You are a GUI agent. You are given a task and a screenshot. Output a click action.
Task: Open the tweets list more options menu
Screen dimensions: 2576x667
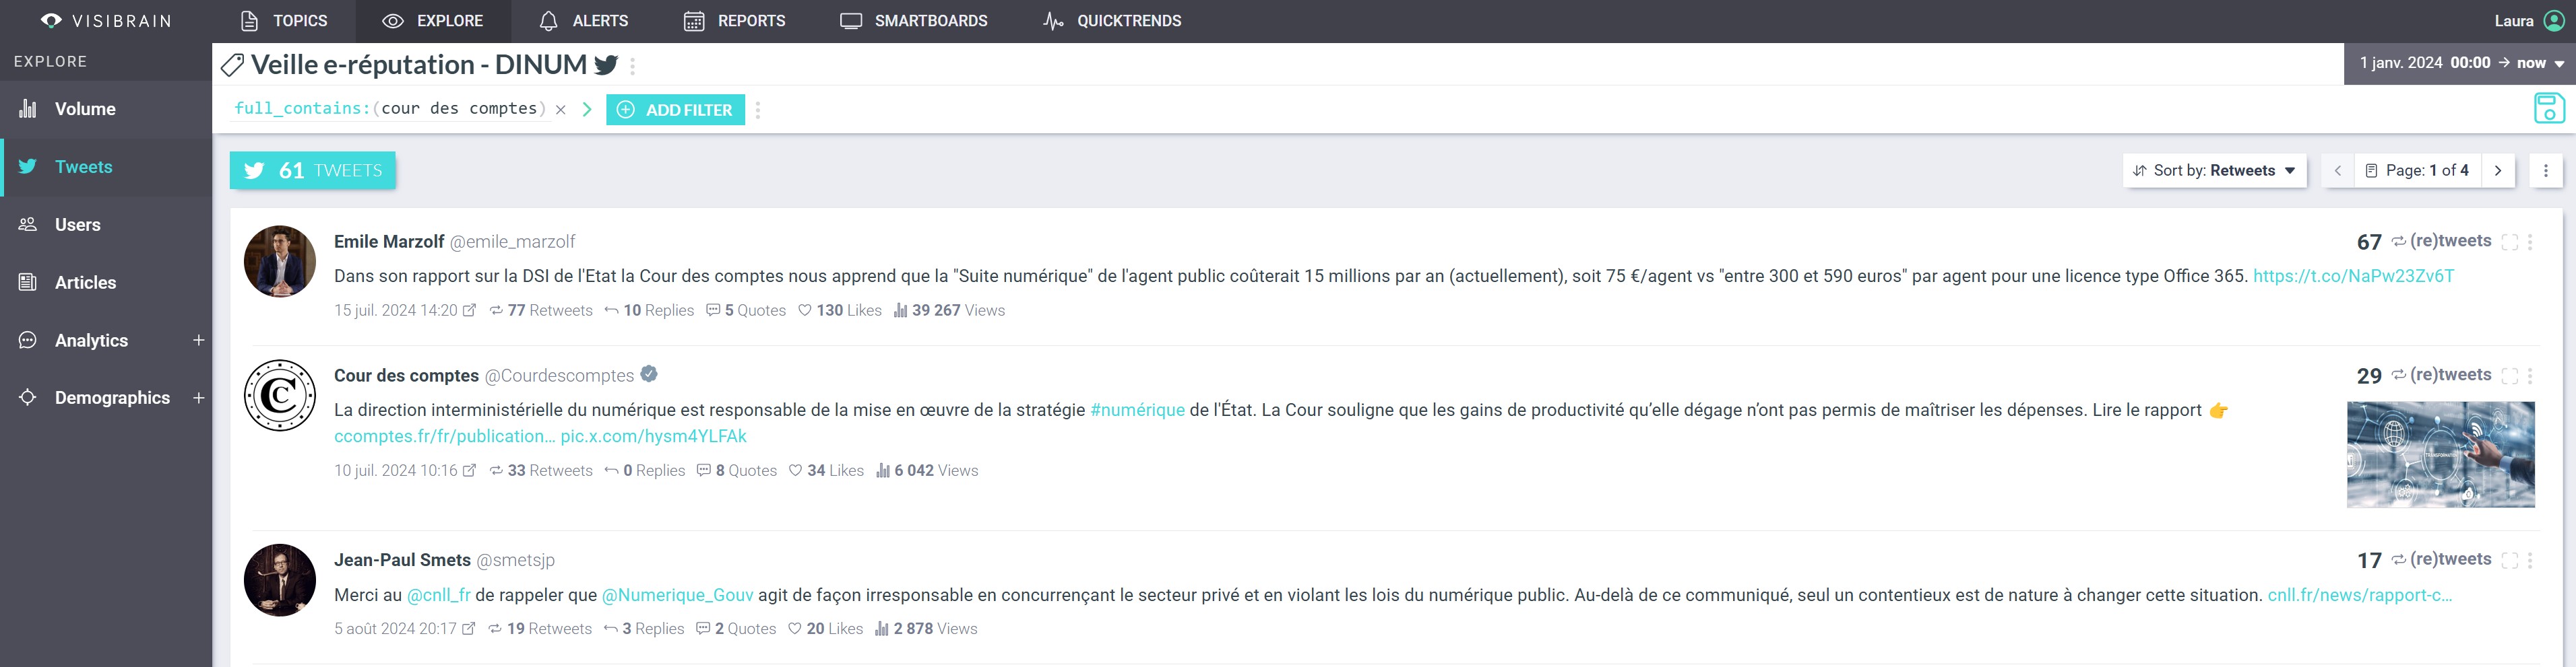coord(2545,171)
